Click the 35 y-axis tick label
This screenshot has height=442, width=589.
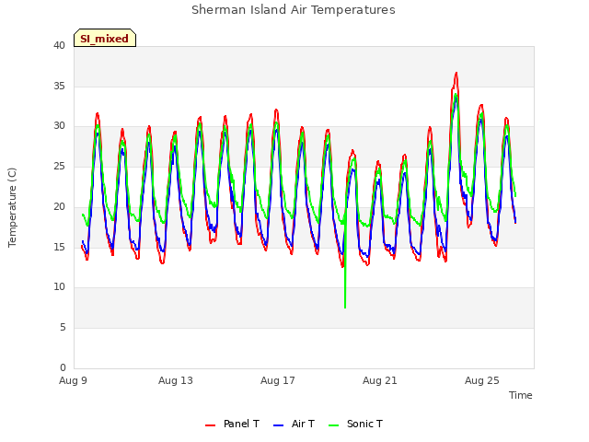click(59, 86)
